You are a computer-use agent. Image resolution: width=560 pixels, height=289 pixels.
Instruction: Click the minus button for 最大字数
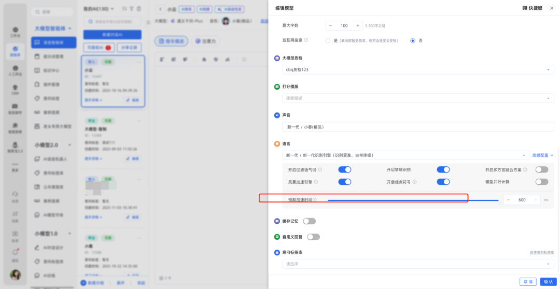pos(331,25)
